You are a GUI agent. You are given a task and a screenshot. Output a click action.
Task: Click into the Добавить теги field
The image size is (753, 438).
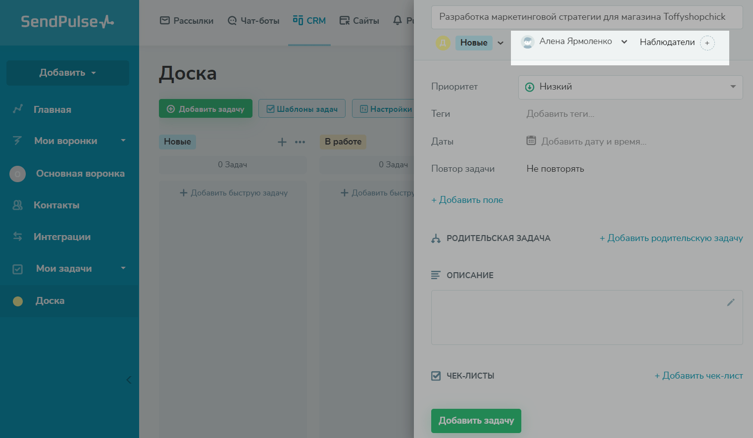click(560, 114)
